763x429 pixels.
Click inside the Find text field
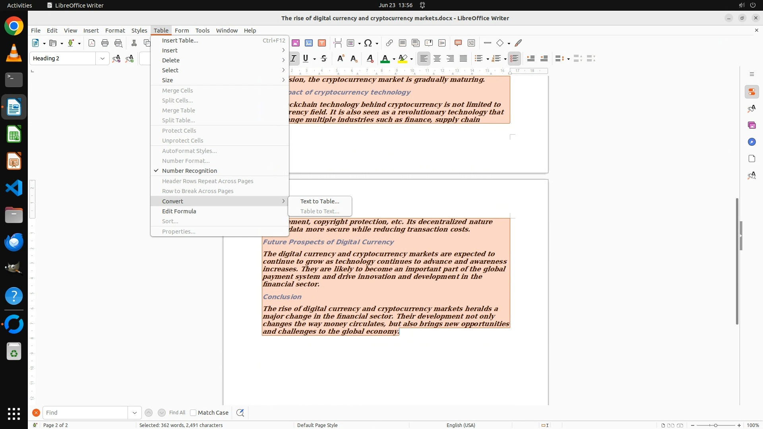pos(85,413)
